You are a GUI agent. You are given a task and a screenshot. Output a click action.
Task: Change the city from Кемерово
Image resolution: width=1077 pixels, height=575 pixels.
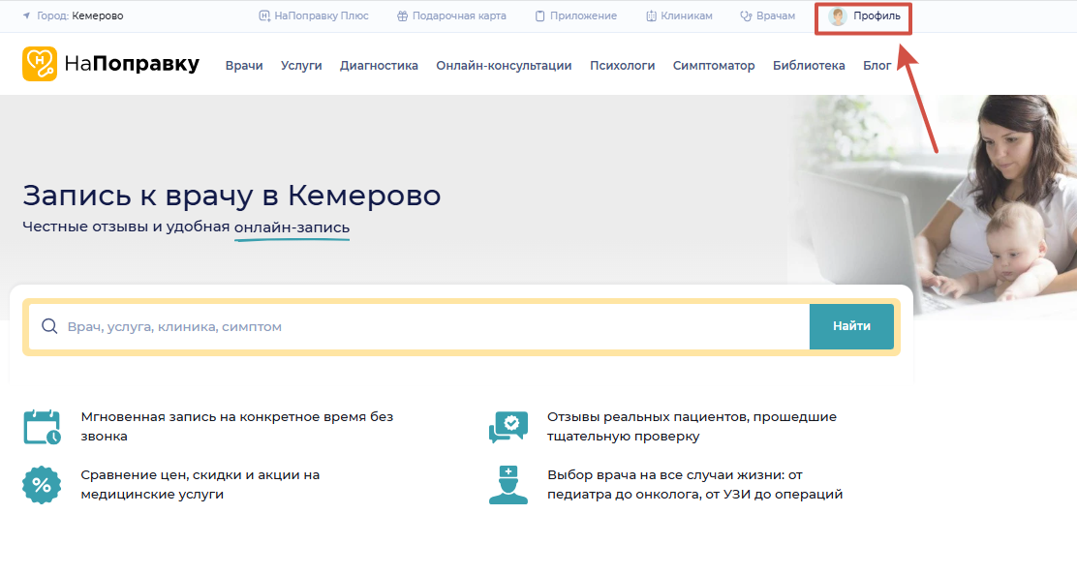pos(98,15)
